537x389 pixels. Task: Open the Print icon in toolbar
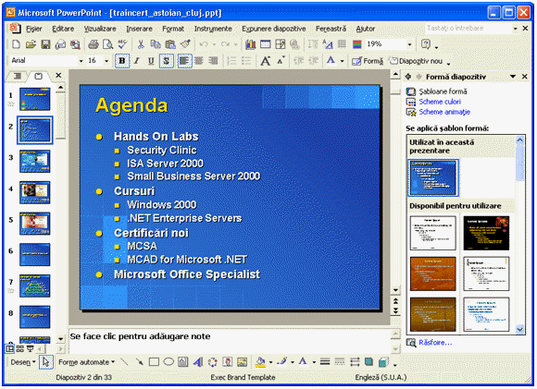[x=93, y=44]
